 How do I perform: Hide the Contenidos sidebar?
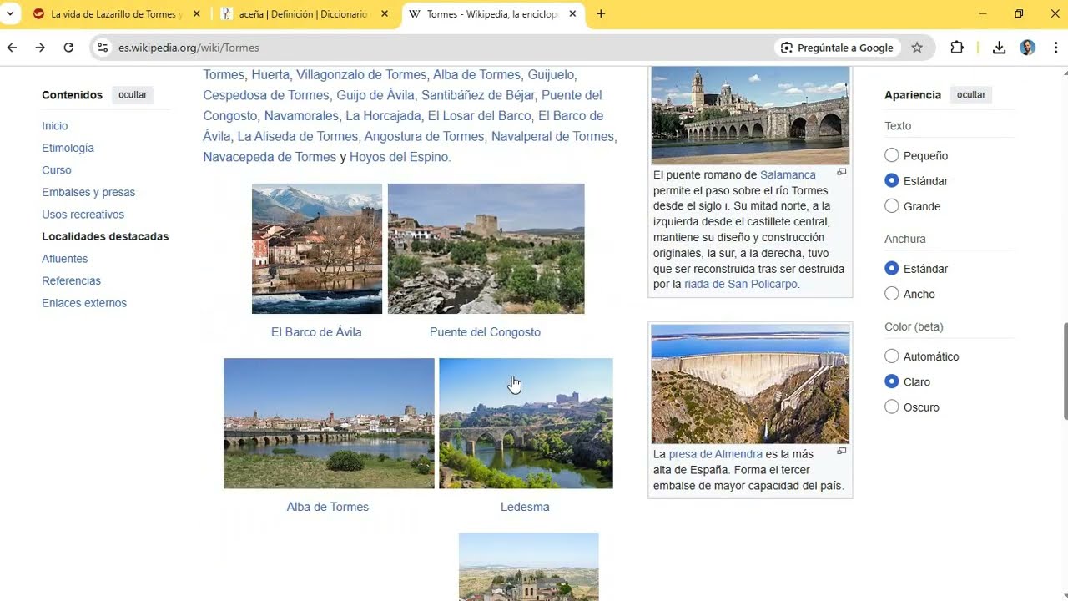point(133,95)
